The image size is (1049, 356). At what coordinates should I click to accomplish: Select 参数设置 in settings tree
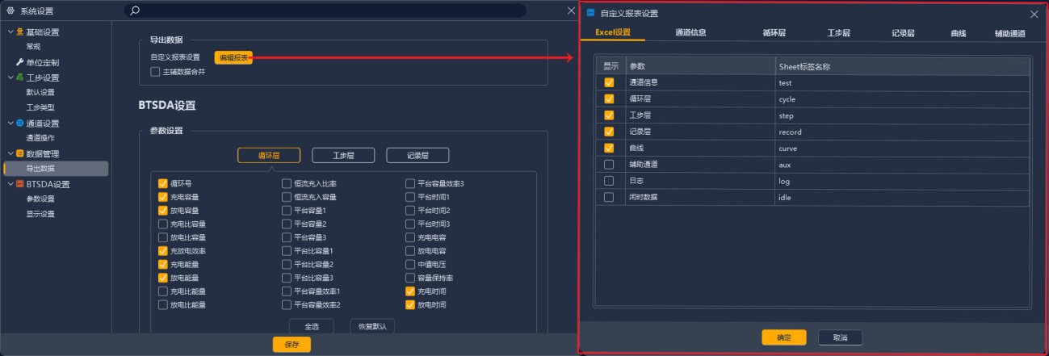pos(40,199)
